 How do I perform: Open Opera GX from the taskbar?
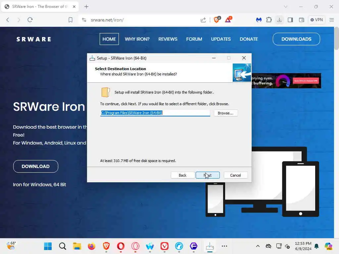[135, 246]
